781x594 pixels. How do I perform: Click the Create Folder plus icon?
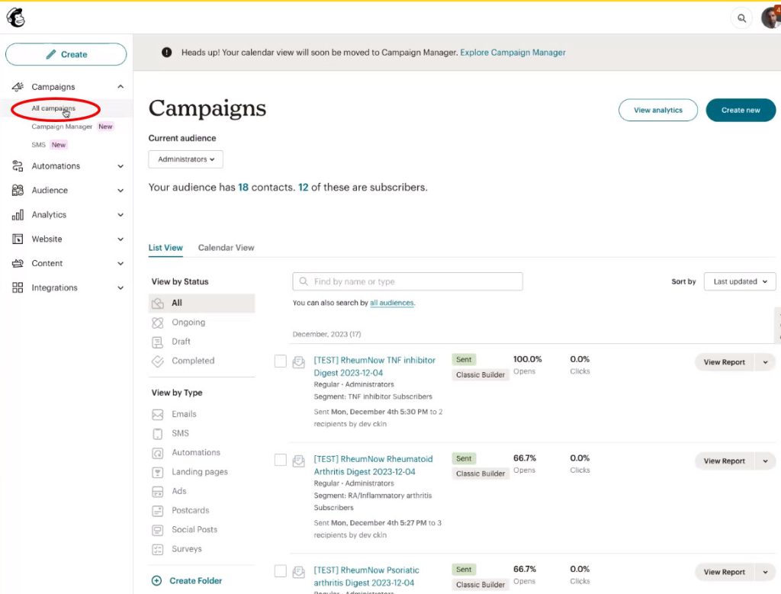click(157, 580)
